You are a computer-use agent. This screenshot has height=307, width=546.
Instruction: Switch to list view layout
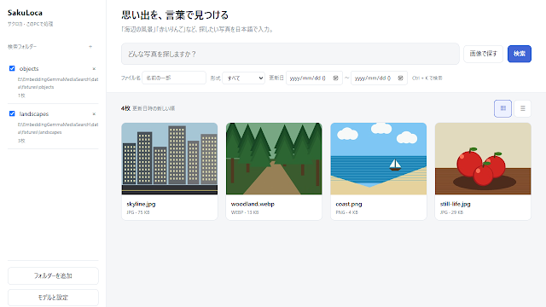523,108
